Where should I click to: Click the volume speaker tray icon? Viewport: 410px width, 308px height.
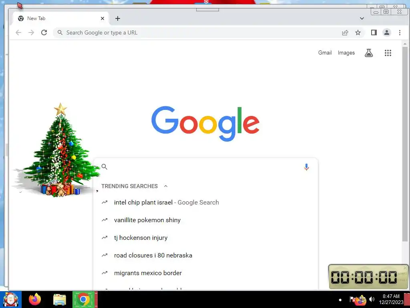[x=372, y=299]
